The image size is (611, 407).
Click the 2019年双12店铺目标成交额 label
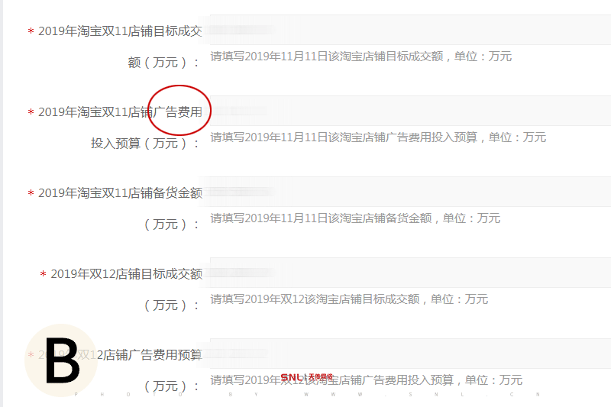(126, 274)
